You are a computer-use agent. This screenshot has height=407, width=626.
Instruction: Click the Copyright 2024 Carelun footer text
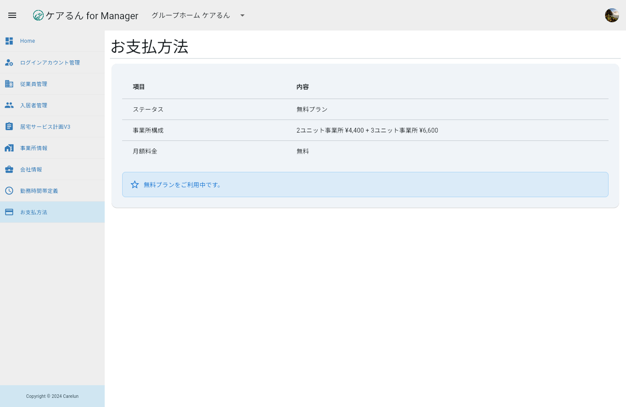pyautogui.click(x=52, y=396)
